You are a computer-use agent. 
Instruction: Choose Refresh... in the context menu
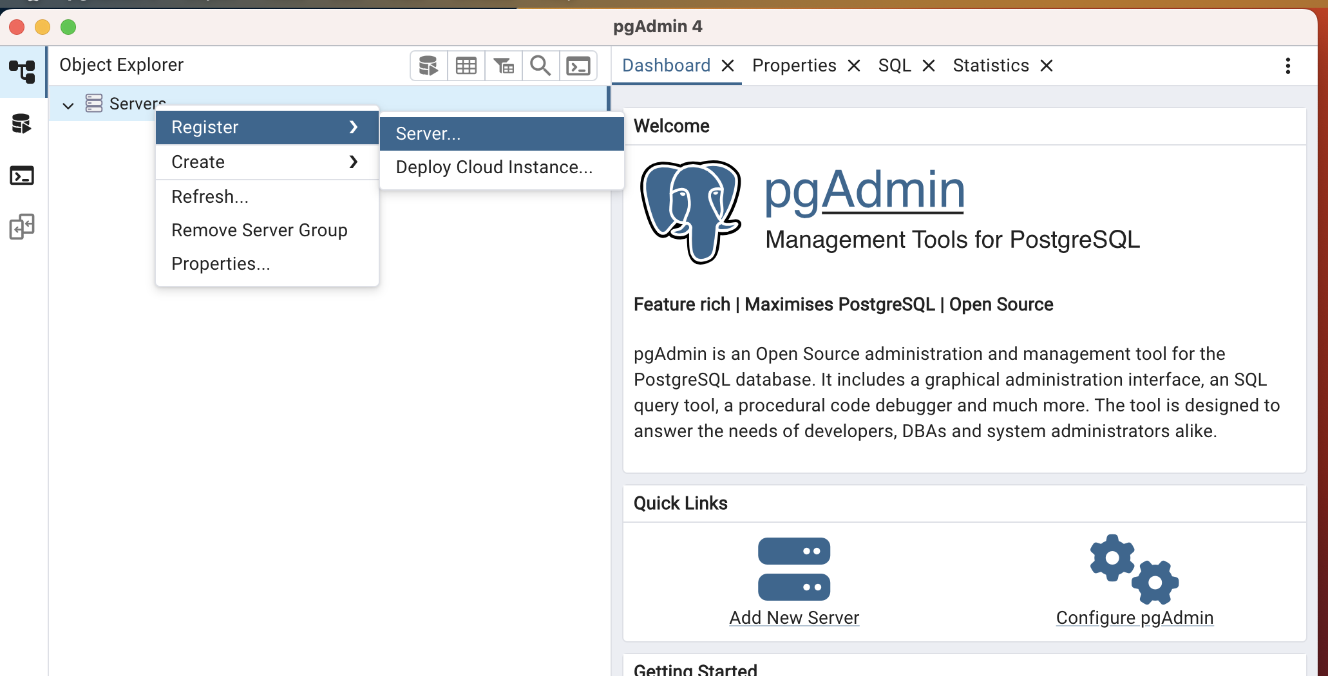click(x=267, y=197)
